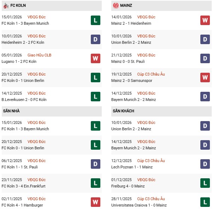Click the 02/11/2025 match date

pos(12,199)
